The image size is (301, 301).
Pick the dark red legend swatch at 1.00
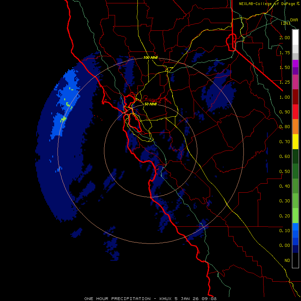coord(295,97)
